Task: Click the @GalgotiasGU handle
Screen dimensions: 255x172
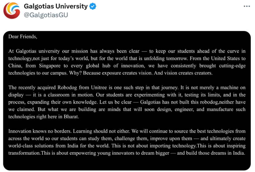Action: (46, 15)
